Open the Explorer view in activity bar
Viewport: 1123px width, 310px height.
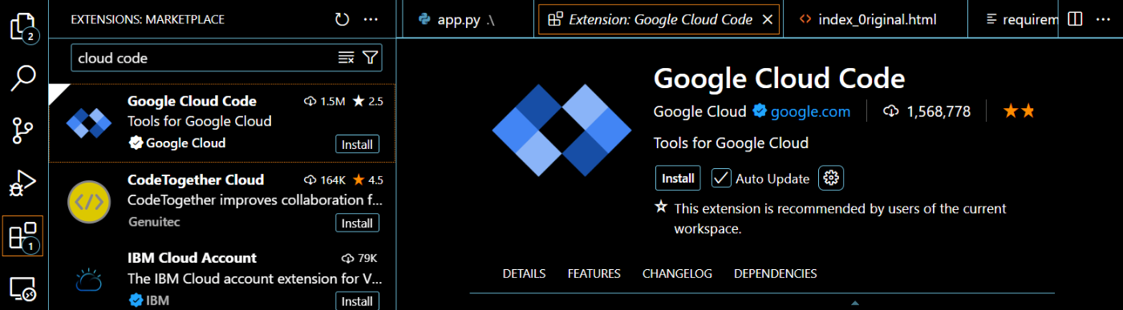click(x=23, y=26)
